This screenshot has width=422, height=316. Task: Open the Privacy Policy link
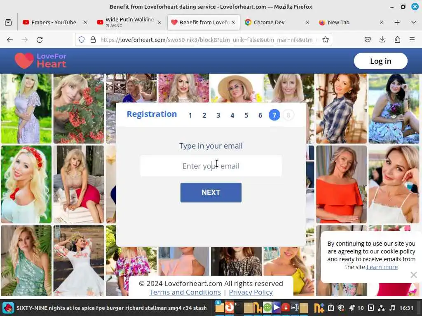(x=251, y=292)
